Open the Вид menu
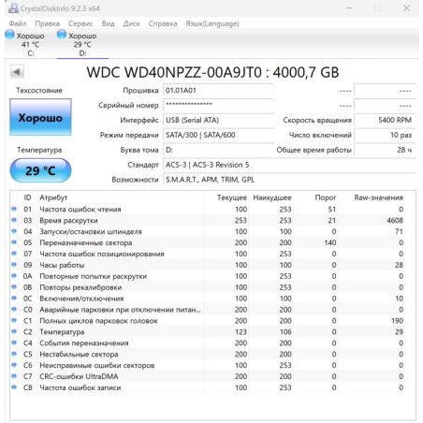423x423 pixels. tap(108, 23)
